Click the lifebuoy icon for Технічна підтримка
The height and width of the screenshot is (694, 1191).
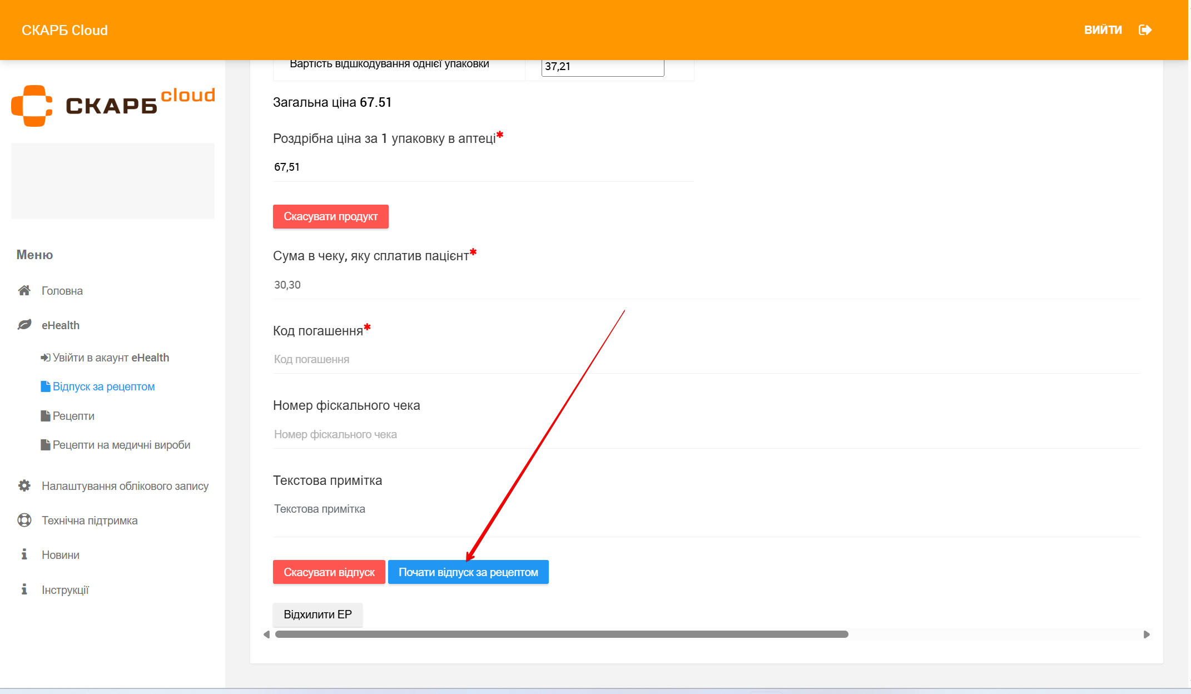24,520
